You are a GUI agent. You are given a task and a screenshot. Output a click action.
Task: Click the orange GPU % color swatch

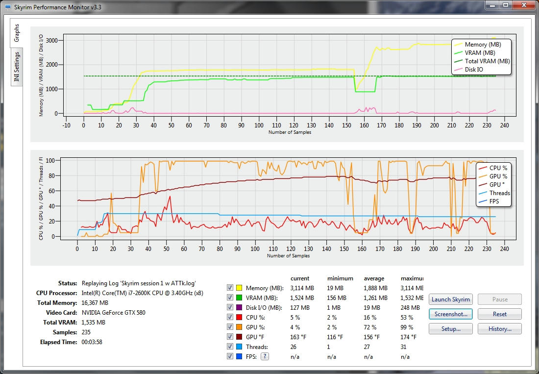coord(240,327)
